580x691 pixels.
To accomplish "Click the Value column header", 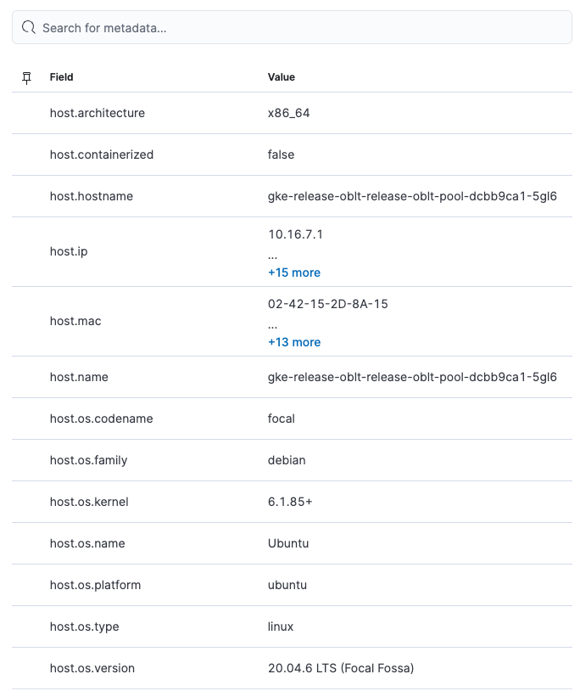I will 281,77.
